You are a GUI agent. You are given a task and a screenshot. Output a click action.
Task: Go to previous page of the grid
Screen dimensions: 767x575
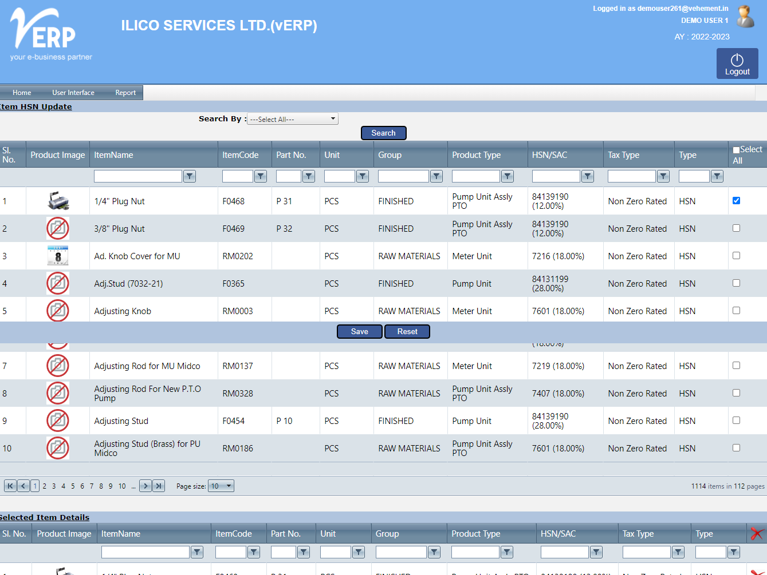[x=23, y=486]
